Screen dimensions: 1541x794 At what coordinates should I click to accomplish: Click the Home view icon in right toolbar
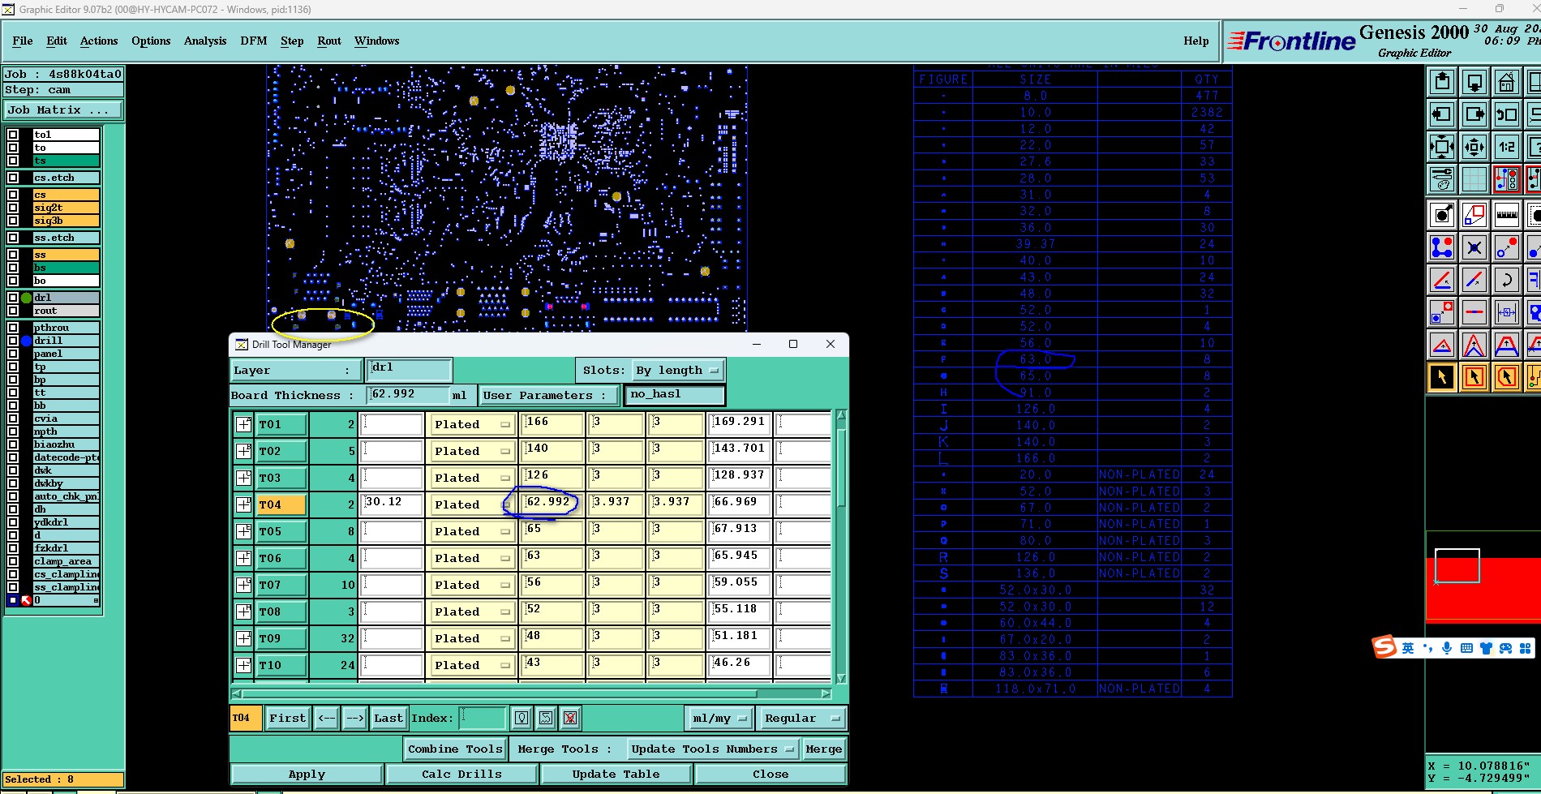(1506, 82)
